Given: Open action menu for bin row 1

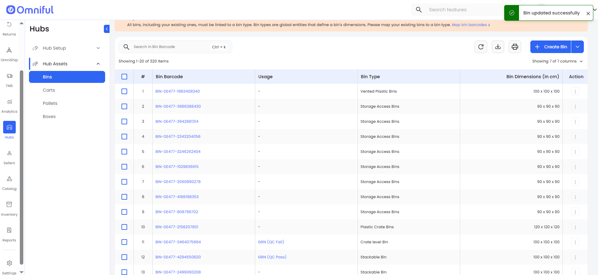Looking at the screenshot, I should [x=575, y=91].
